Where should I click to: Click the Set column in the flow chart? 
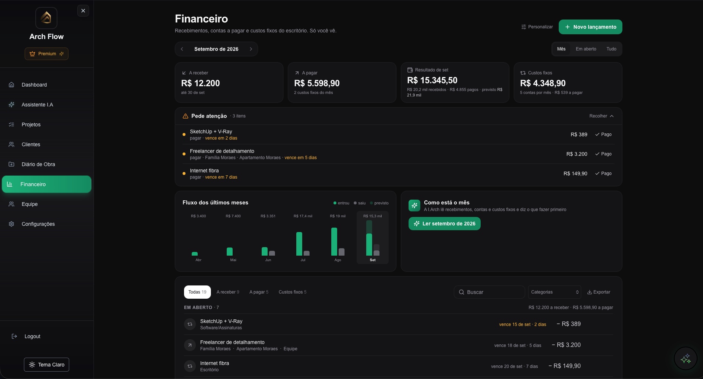(372, 238)
